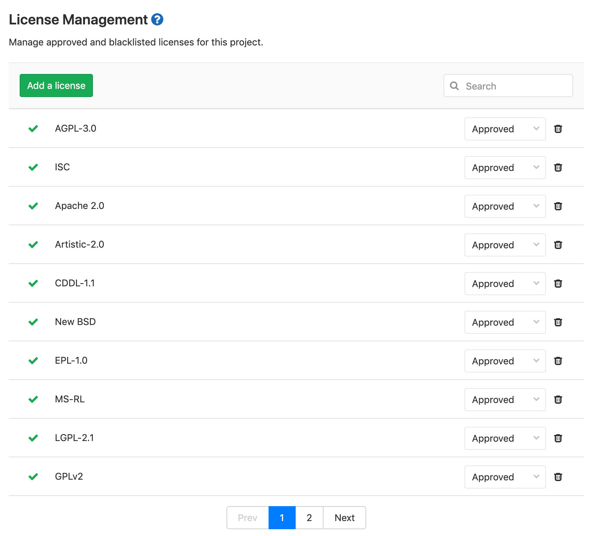Click the trash icon beside MS-RL
Screen dimensions: 590x536
click(x=558, y=400)
